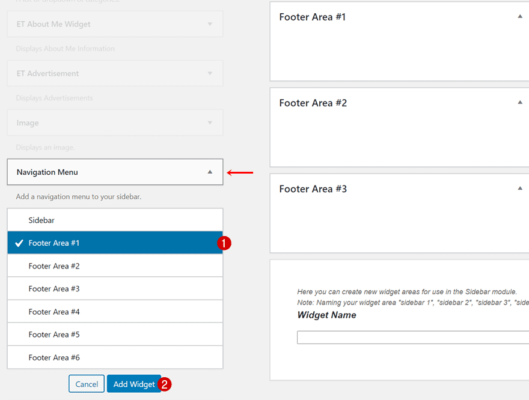Collapse the Navigation Menu widget panel
Screen dimensions: 529x400
pyautogui.click(x=209, y=172)
